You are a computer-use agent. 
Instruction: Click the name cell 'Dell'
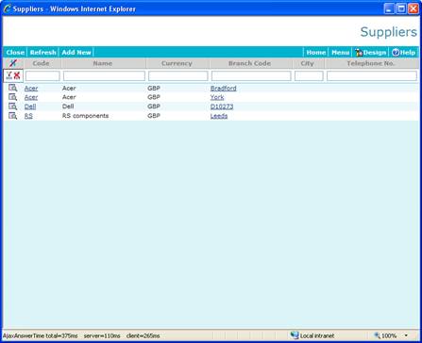68,106
